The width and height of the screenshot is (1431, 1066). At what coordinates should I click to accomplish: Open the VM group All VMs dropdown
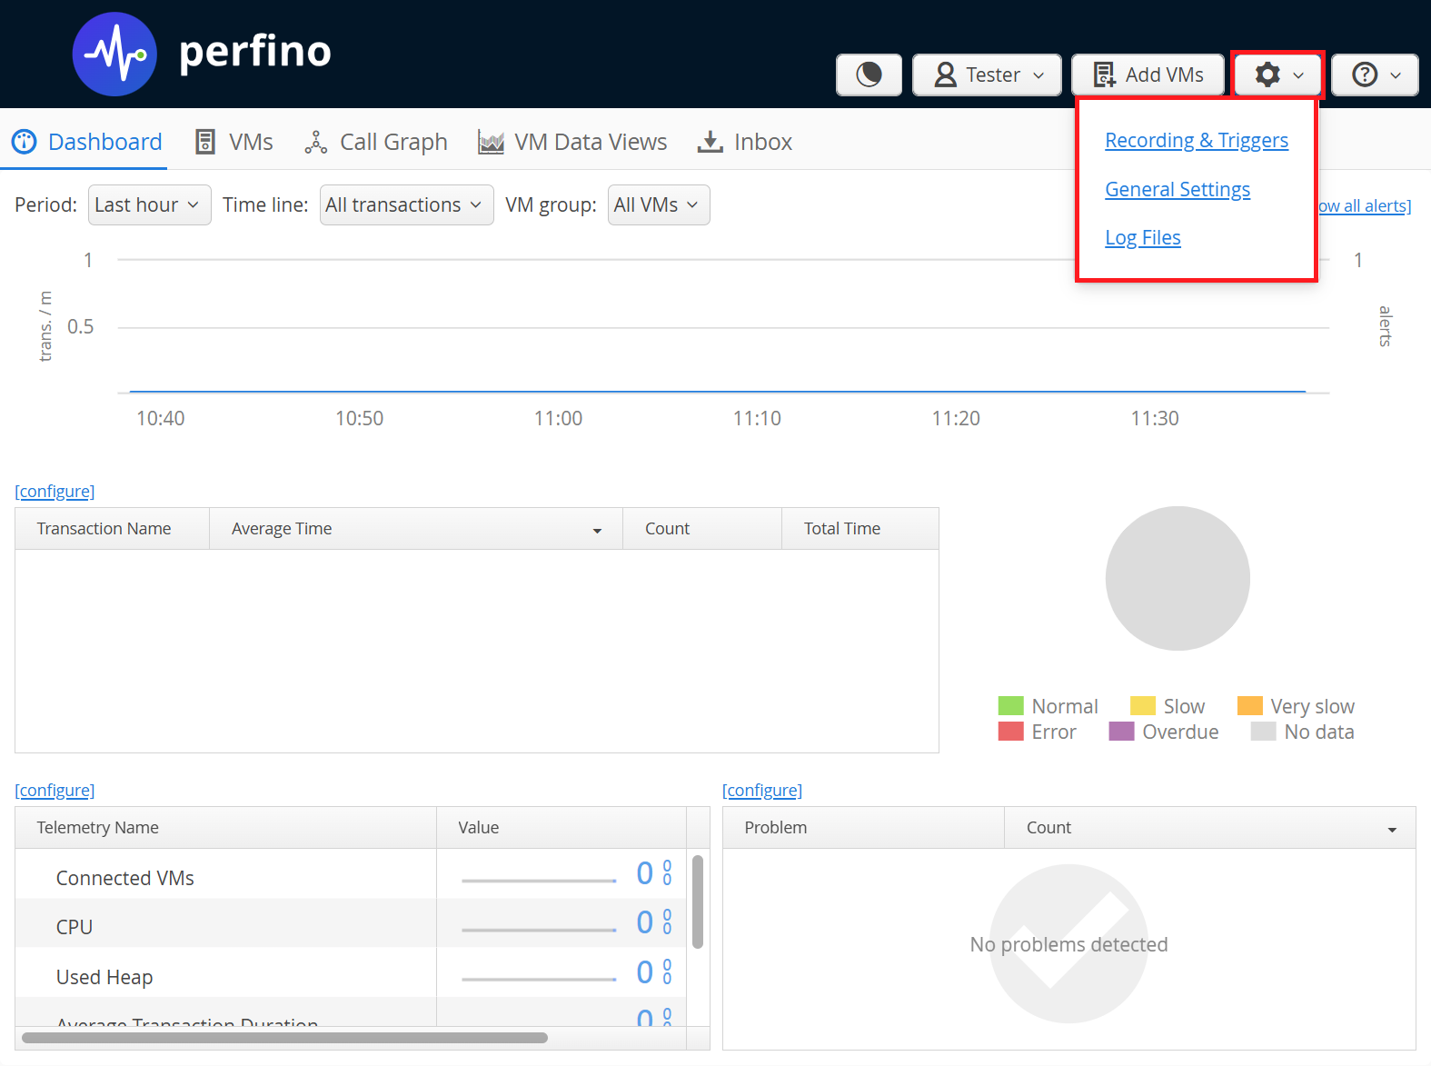(x=658, y=205)
